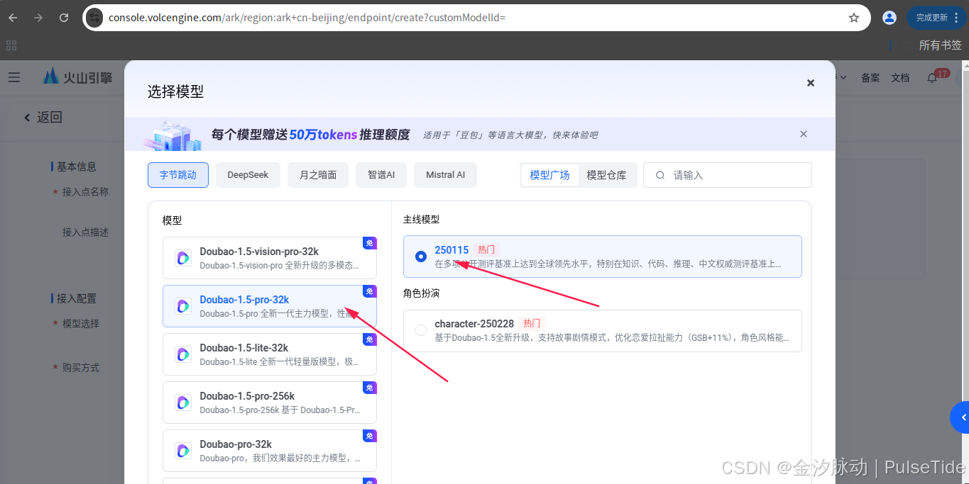Open 备案 in top navigation
Image resolution: width=969 pixels, height=484 pixels.
pyautogui.click(x=870, y=78)
